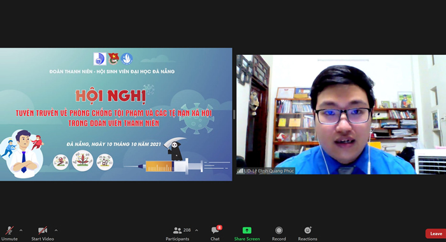
Task: Click the Participants text label
Action: [177, 239]
